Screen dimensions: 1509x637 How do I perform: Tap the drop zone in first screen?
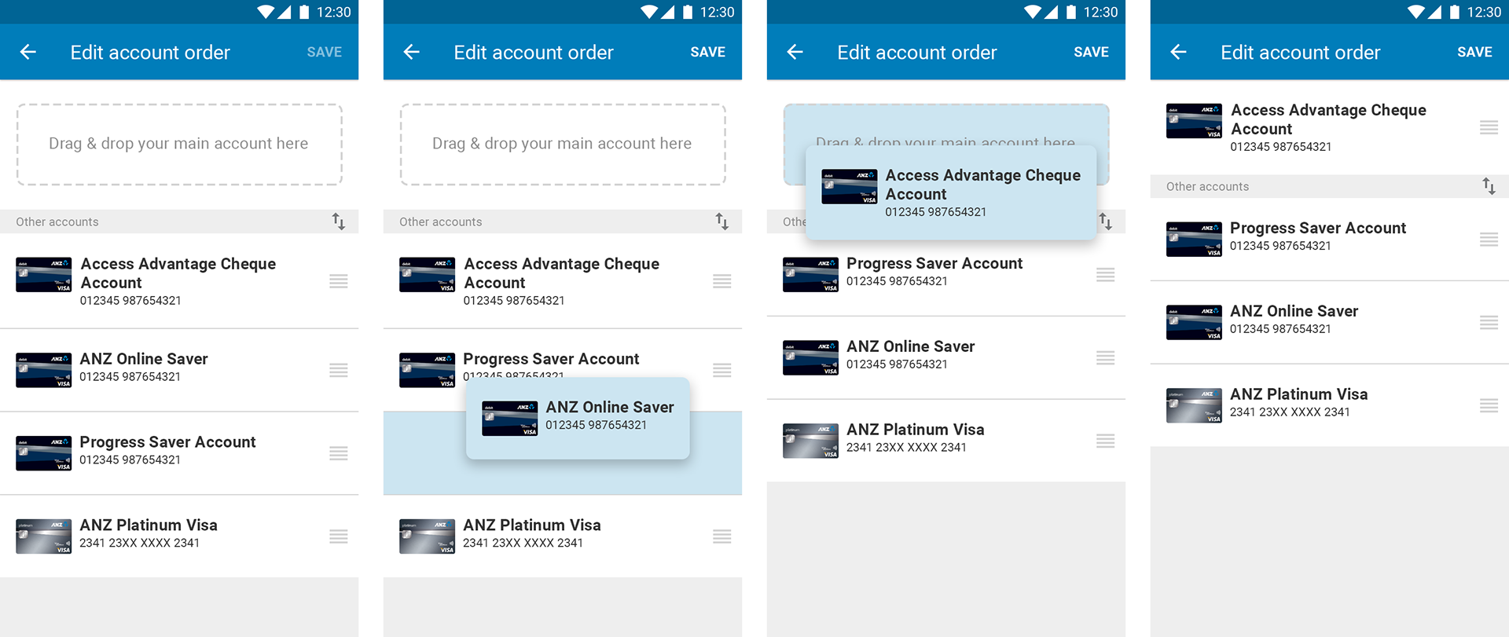(179, 145)
